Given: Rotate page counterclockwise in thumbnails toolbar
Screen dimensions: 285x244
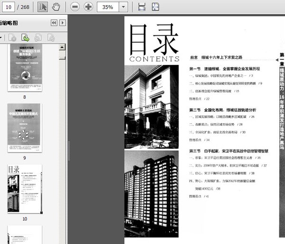Looking at the screenshot, I should pos(38,37).
